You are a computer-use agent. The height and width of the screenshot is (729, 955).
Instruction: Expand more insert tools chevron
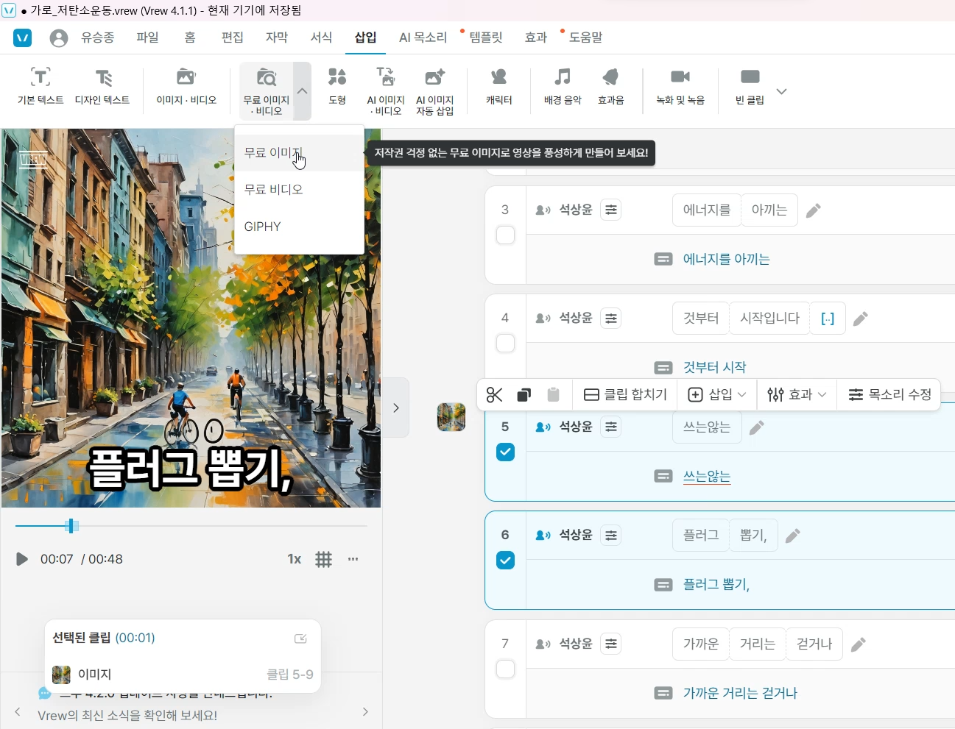point(782,92)
